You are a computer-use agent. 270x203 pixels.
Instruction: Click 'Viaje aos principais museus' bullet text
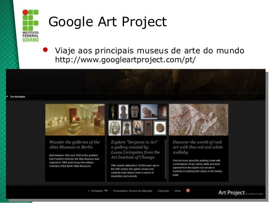coord(149,50)
